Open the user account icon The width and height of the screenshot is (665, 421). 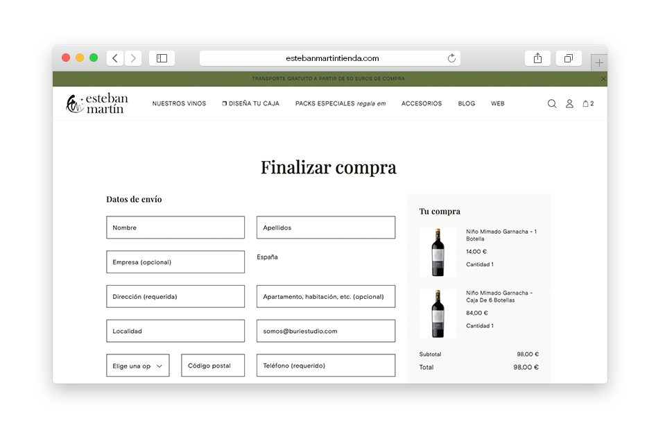[569, 104]
